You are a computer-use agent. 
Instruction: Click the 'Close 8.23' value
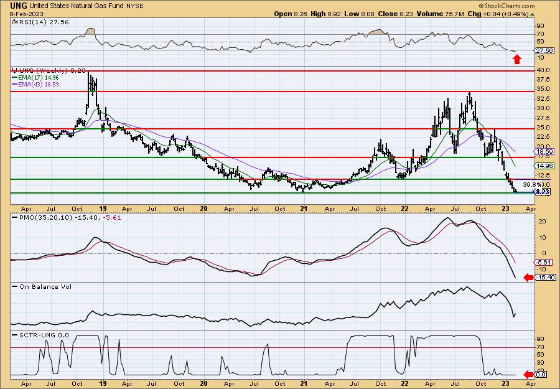pyautogui.click(x=396, y=14)
